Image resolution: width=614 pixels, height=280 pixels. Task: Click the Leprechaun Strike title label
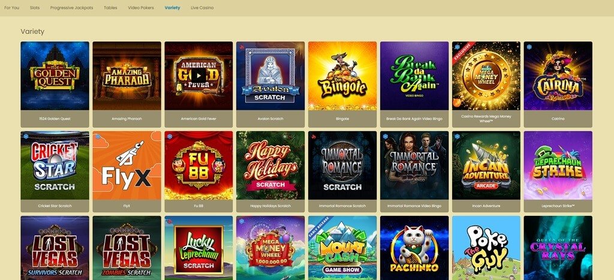coord(558,206)
